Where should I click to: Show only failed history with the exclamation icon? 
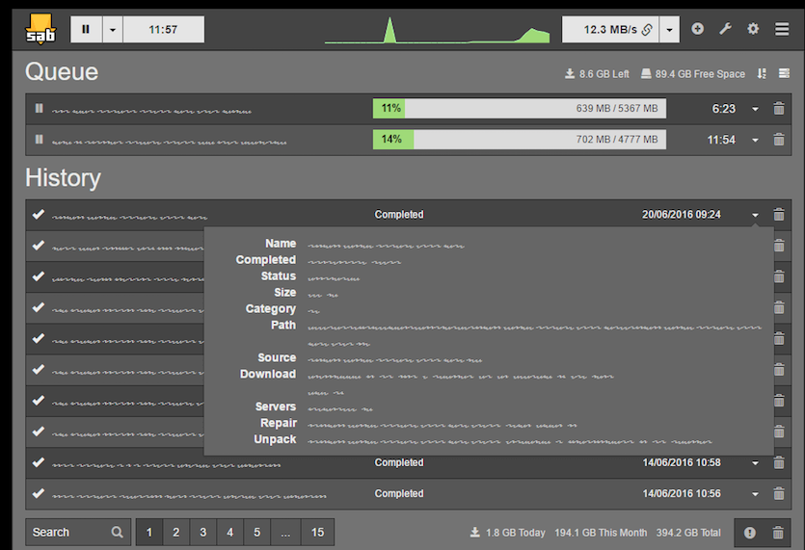pyautogui.click(x=749, y=533)
